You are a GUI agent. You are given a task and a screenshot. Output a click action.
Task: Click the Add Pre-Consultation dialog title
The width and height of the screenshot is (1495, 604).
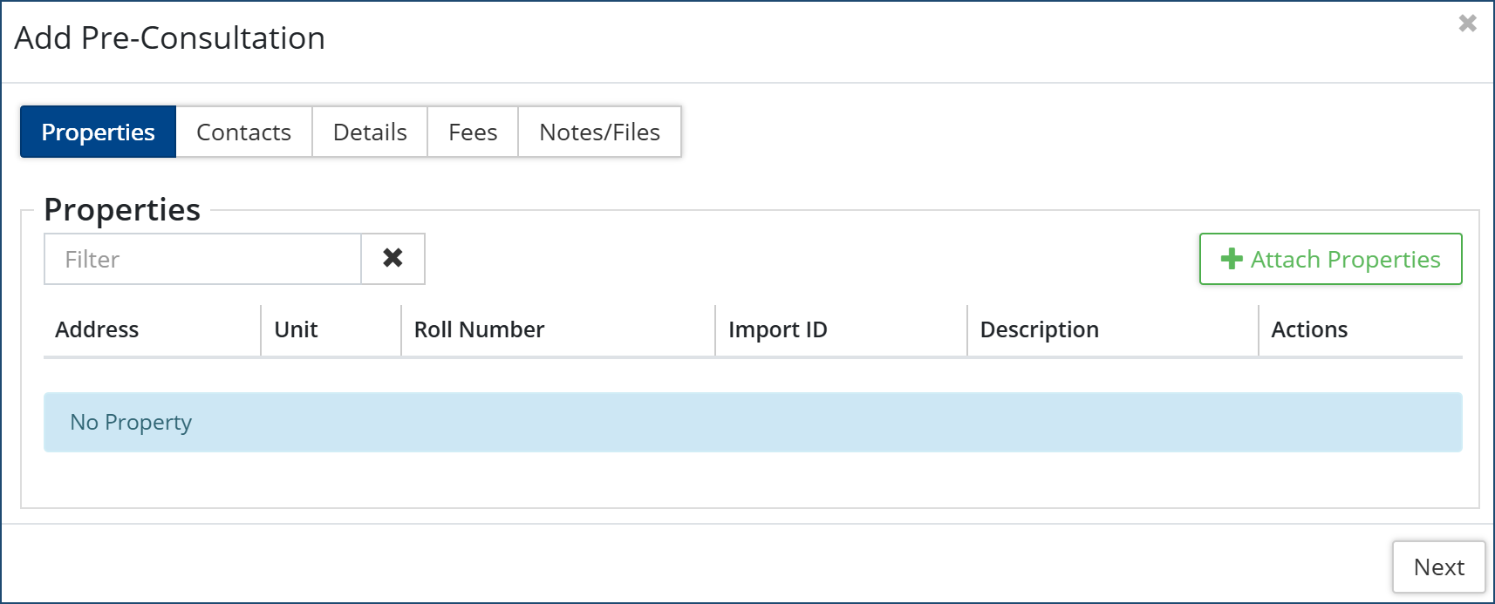pos(170,38)
